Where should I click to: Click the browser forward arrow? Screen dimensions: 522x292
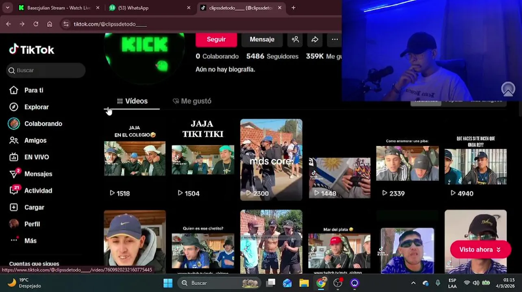coord(22,24)
